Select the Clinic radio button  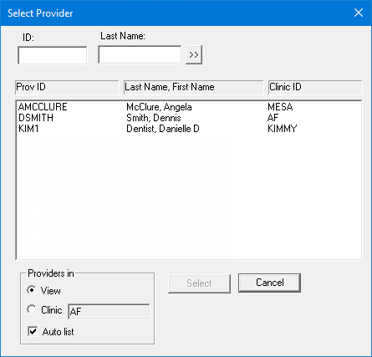32,309
